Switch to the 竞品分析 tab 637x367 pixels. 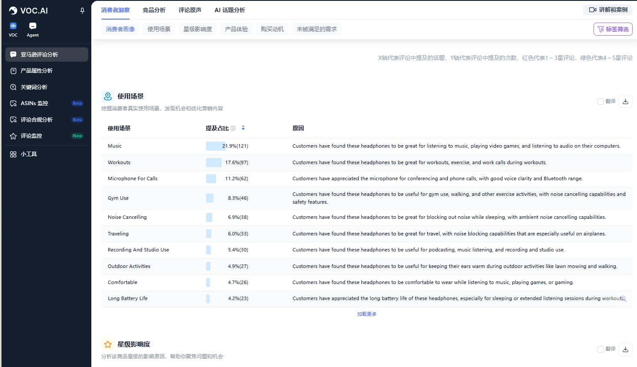coord(154,10)
